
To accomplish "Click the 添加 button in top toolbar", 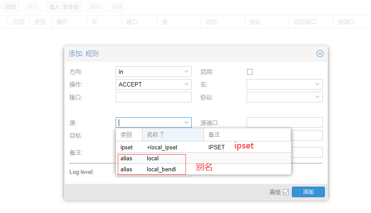I will pyautogui.click(x=11, y=7).
